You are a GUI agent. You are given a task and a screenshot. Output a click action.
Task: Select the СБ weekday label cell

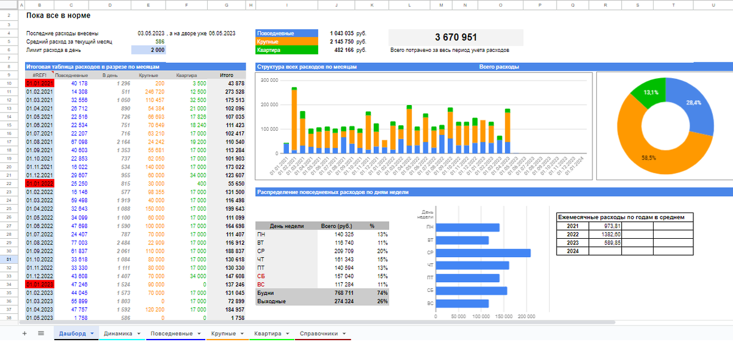click(x=286, y=276)
